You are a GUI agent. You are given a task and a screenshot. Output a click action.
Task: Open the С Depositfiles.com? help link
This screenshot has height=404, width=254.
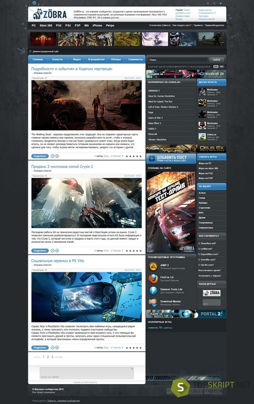pyautogui.click(x=208, y=254)
